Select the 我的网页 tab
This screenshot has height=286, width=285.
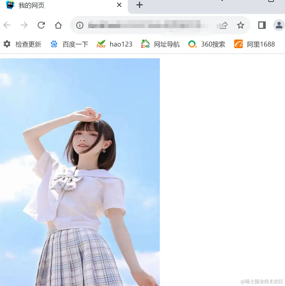pos(31,5)
